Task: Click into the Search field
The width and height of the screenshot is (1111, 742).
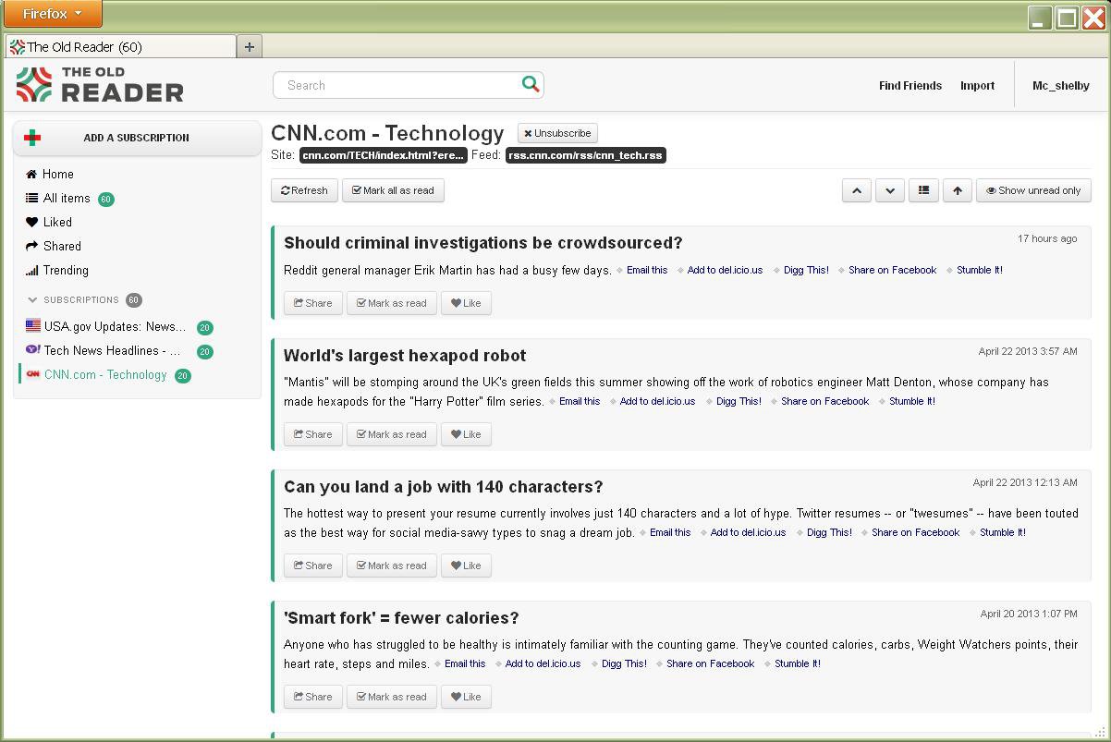Action: point(397,85)
